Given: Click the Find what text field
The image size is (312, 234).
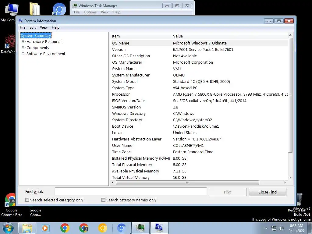Looking at the screenshot, I should click(x=130, y=191).
